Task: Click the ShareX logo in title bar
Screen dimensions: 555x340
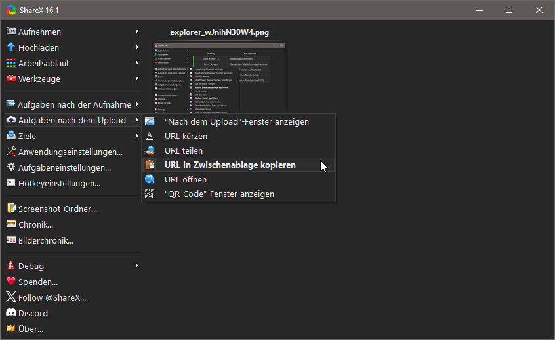Action: [11, 10]
